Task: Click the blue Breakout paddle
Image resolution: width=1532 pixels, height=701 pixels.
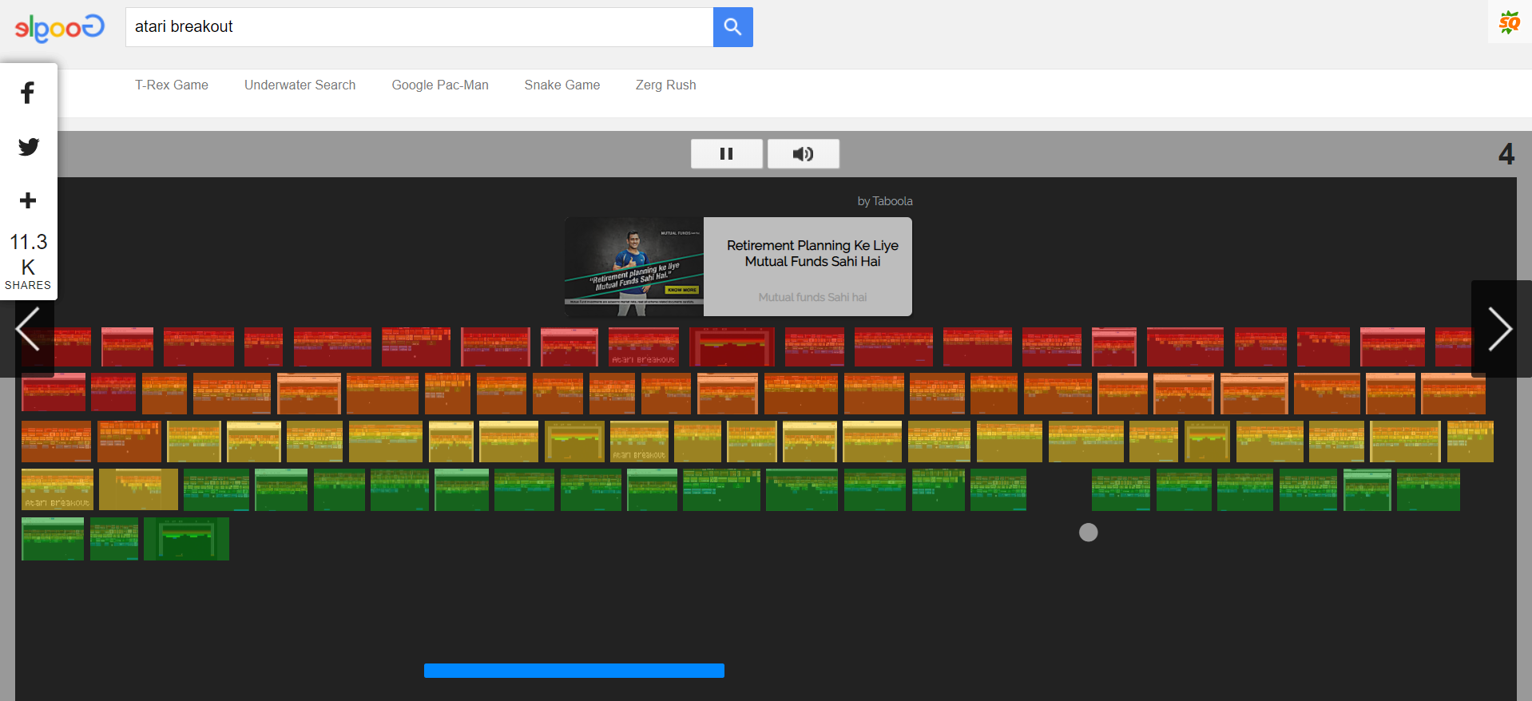Action: click(x=574, y=671)
